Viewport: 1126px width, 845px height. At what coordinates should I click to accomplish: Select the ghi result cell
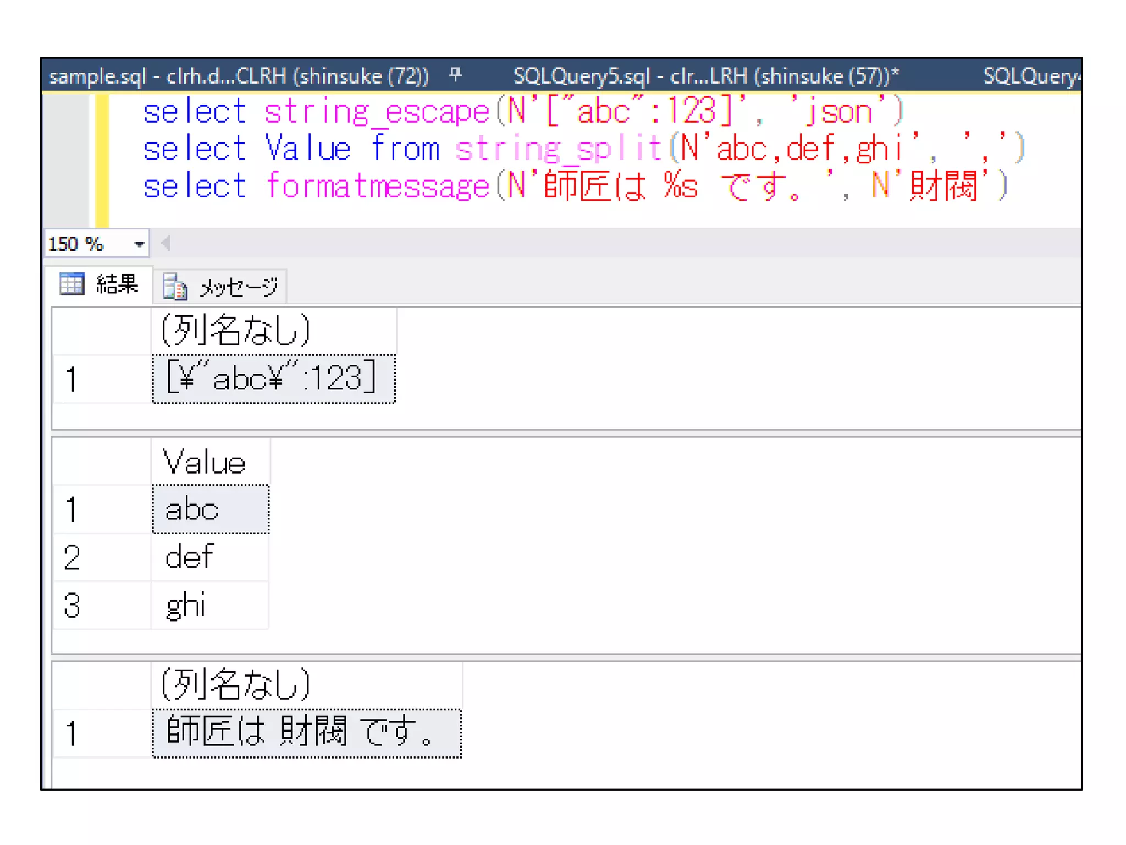[210, 605]
